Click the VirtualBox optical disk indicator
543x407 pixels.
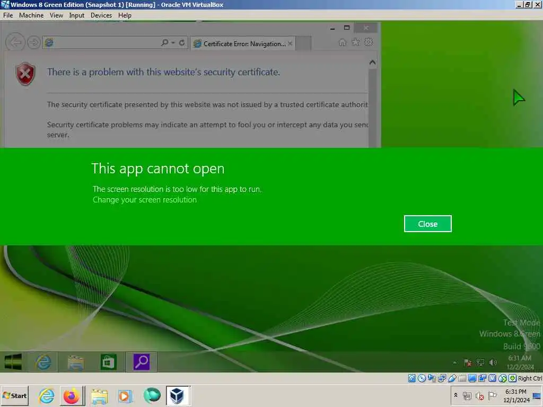[x=422, y=378]
